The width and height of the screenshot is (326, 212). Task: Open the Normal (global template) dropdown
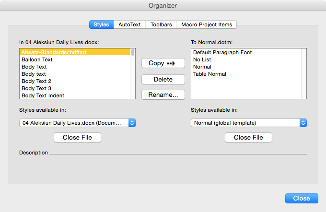249,123
